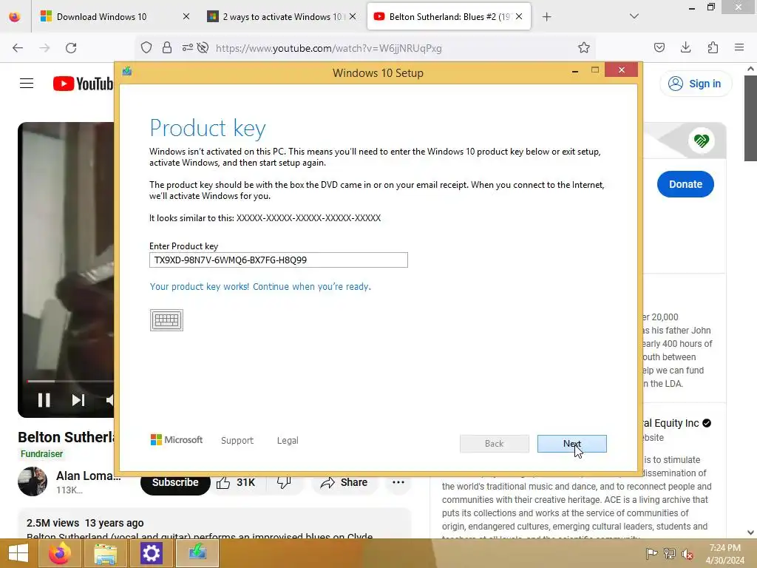
Task: Click the green heart fundraiser icon
Action: click(701, 141)
